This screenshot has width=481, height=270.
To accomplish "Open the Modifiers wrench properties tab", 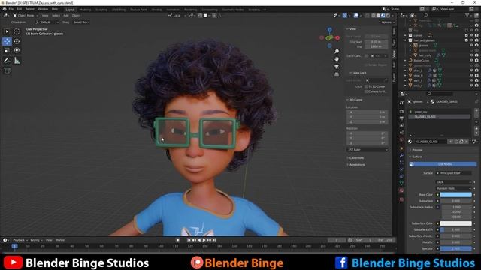I will click(x=401, y=155).
